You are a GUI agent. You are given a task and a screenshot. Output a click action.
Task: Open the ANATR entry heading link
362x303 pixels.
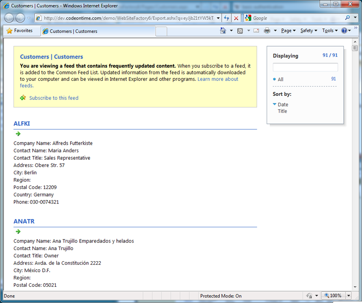24,221
